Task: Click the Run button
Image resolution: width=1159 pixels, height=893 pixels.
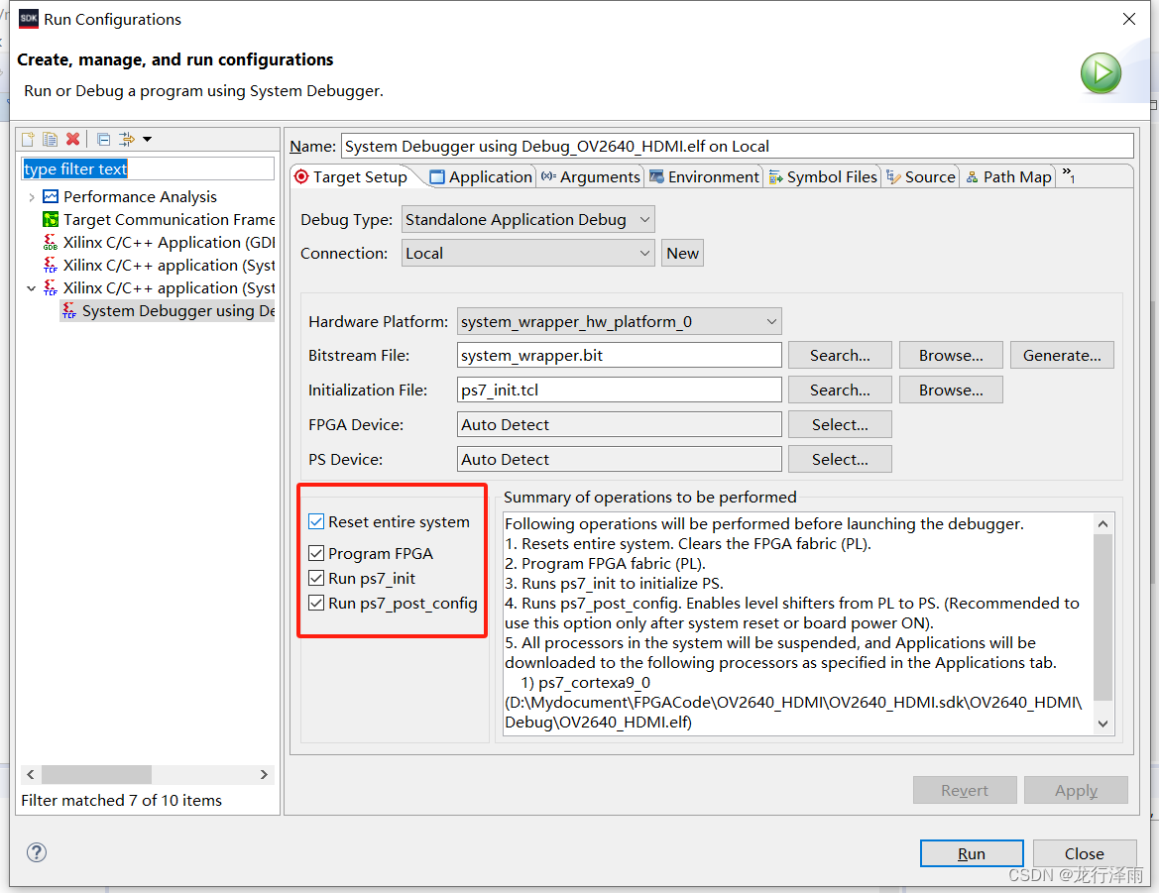Action: pos(972,853)
